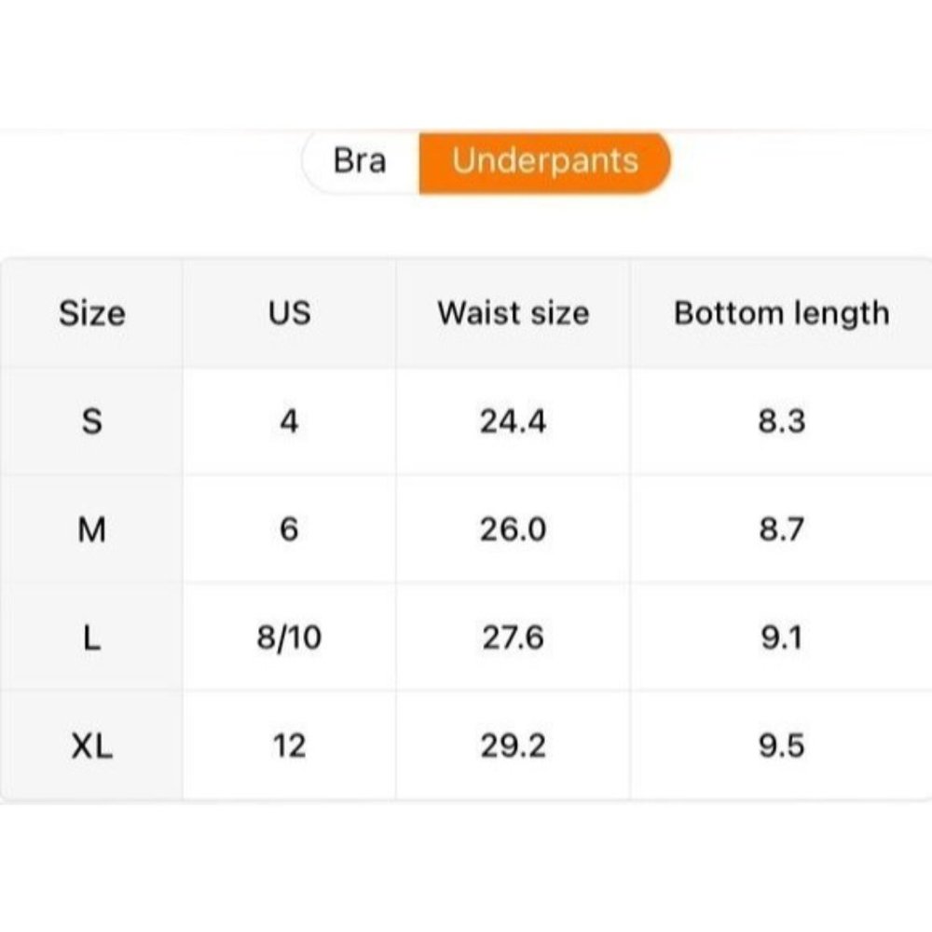Select the S size row label
Image resolution: width=932 pixels, height=932 pixels.
(x=91, y=421)
